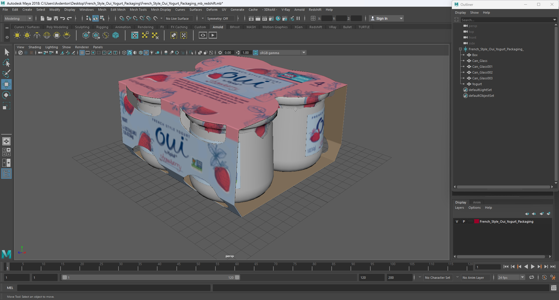The width and height of the screenshot is (559, 300).
Task: Click No Live Surface field
Action: click(x=178, y=18)
